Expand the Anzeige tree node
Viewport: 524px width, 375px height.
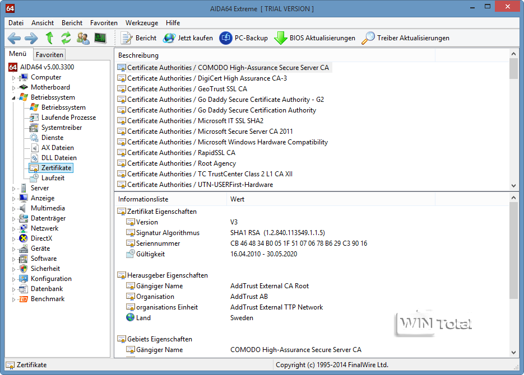(x=13, y=199)
